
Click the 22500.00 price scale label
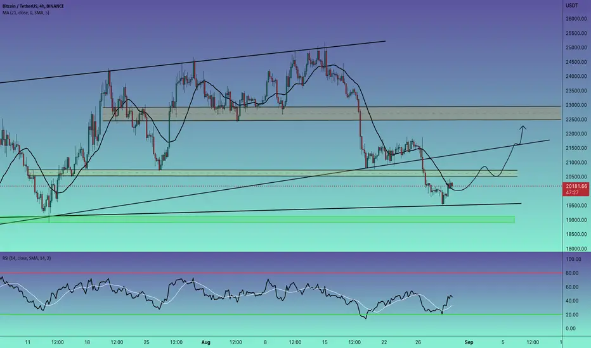click(x=576, y=119)
